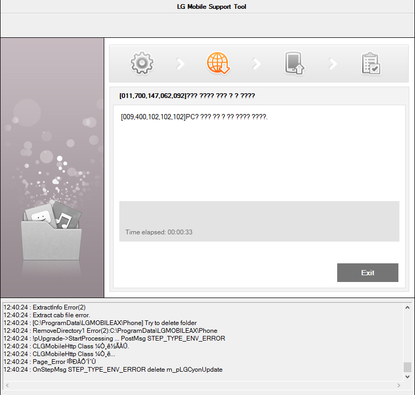Screen dimensions: 415x395
Task: Click the log horizontal scroll right arrow
Action: [x=398, y=386]
